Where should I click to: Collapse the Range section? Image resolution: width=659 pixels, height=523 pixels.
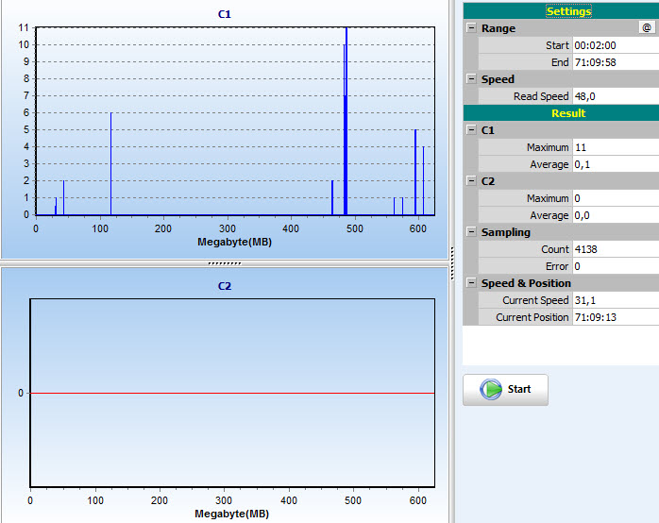pos(471,27)
